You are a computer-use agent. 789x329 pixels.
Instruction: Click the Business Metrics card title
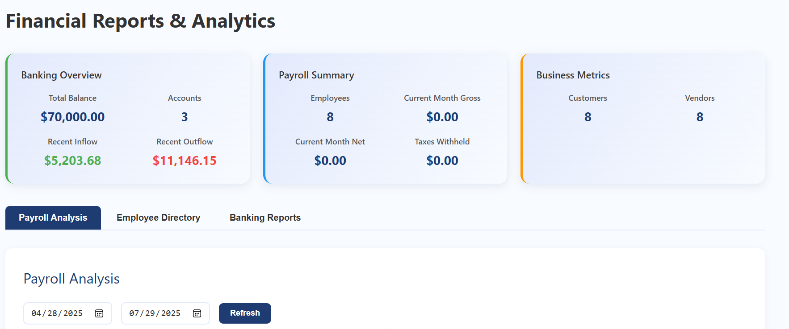(x=573, y=75)
